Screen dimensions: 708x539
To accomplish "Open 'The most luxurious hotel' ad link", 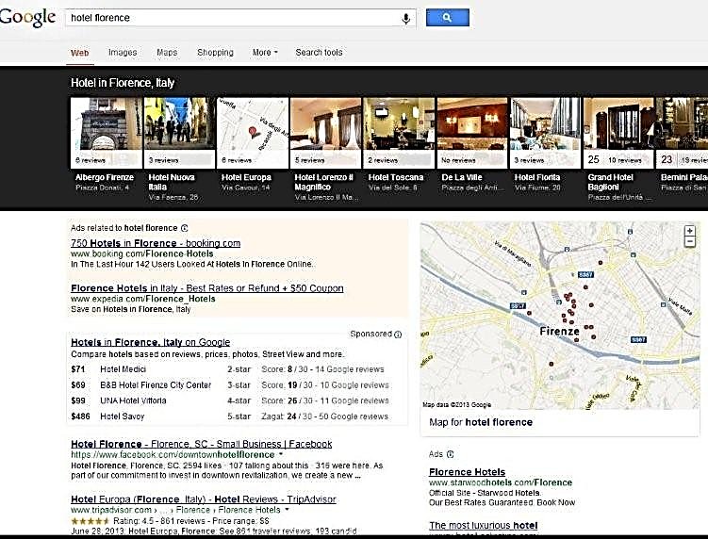I will (483, 526).
